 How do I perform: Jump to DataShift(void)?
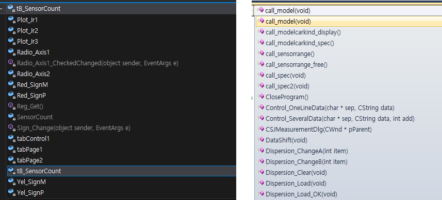click(286, 140)
